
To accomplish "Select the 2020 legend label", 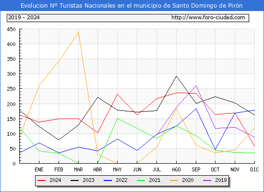I will tap(188, 180).
